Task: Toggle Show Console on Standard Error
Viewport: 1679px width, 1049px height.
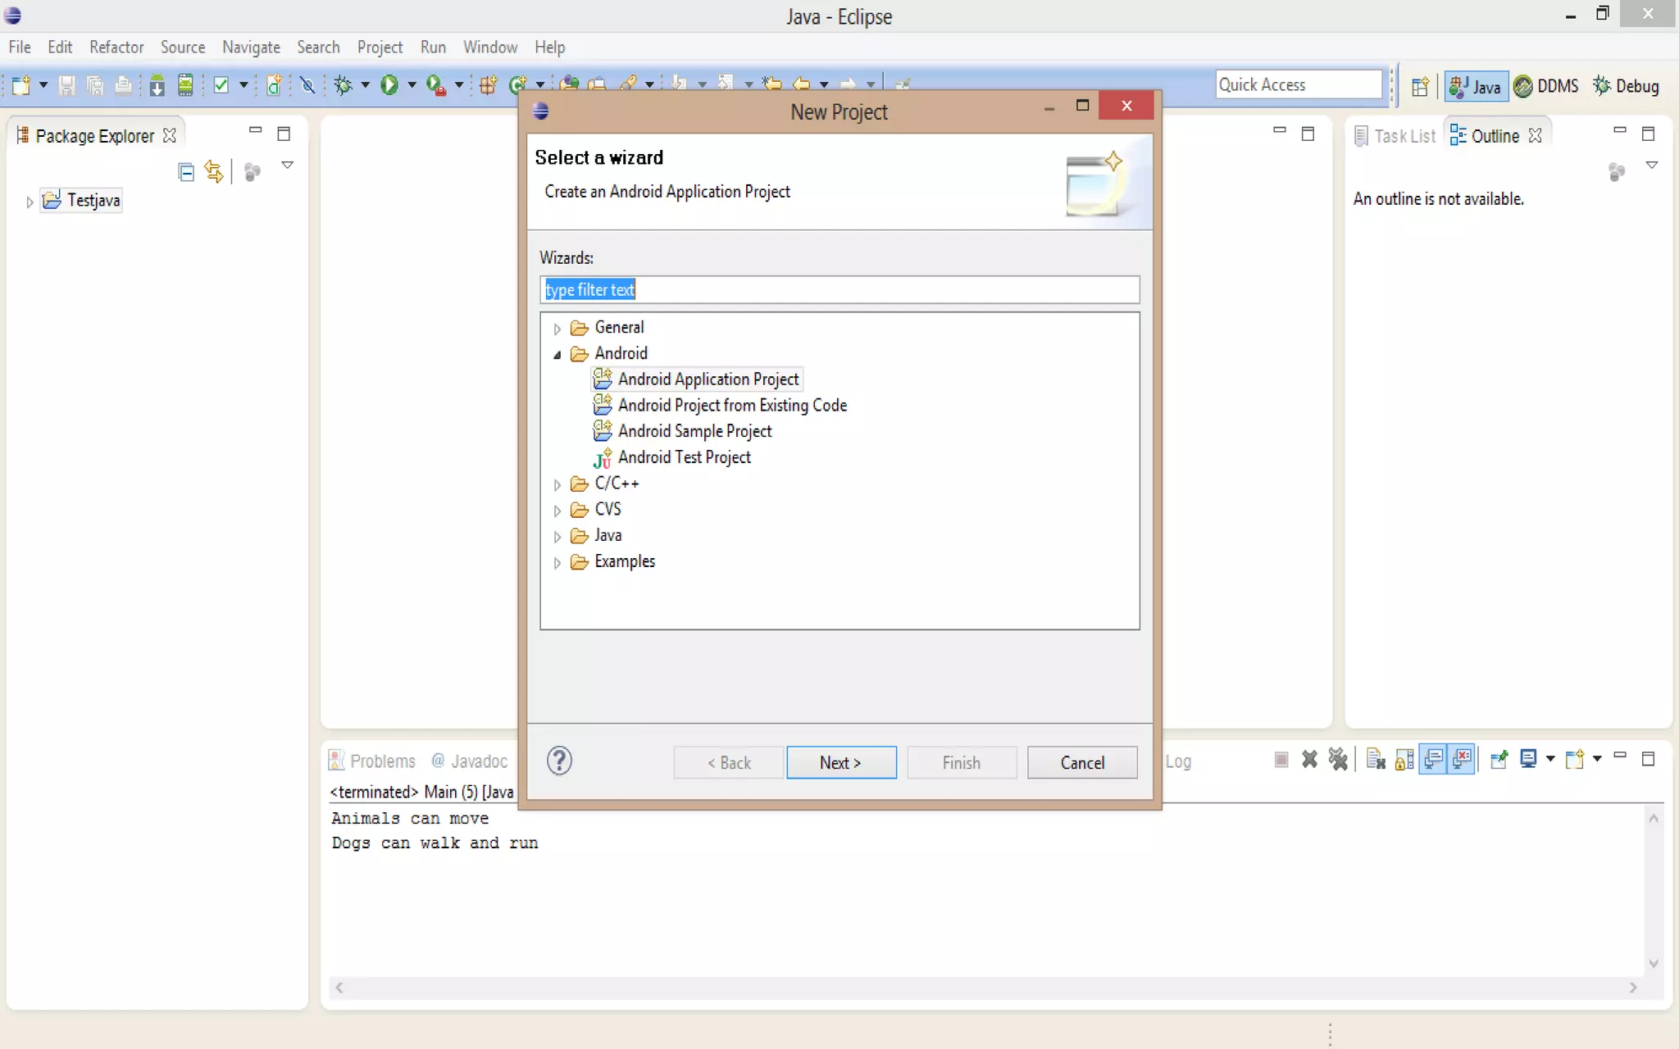Action: (x=1462, y=760)
